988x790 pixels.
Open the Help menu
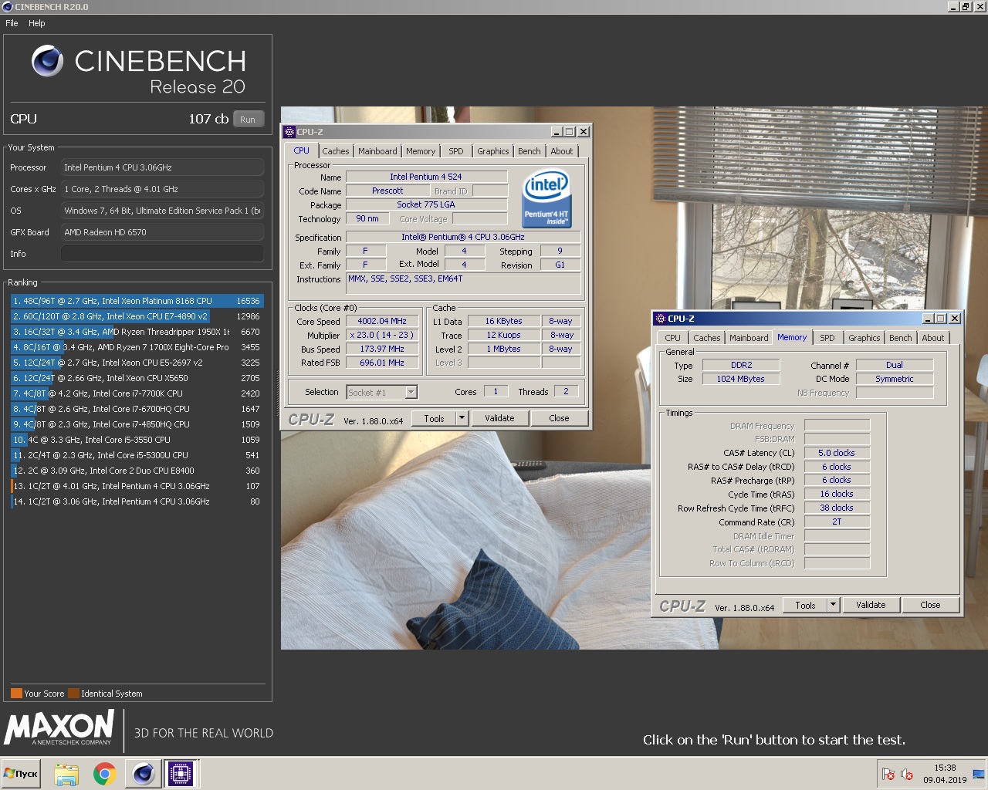pyautogui.click(x=37, y=23)
